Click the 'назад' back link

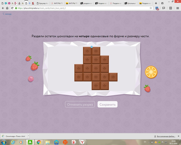pos(7,14)
